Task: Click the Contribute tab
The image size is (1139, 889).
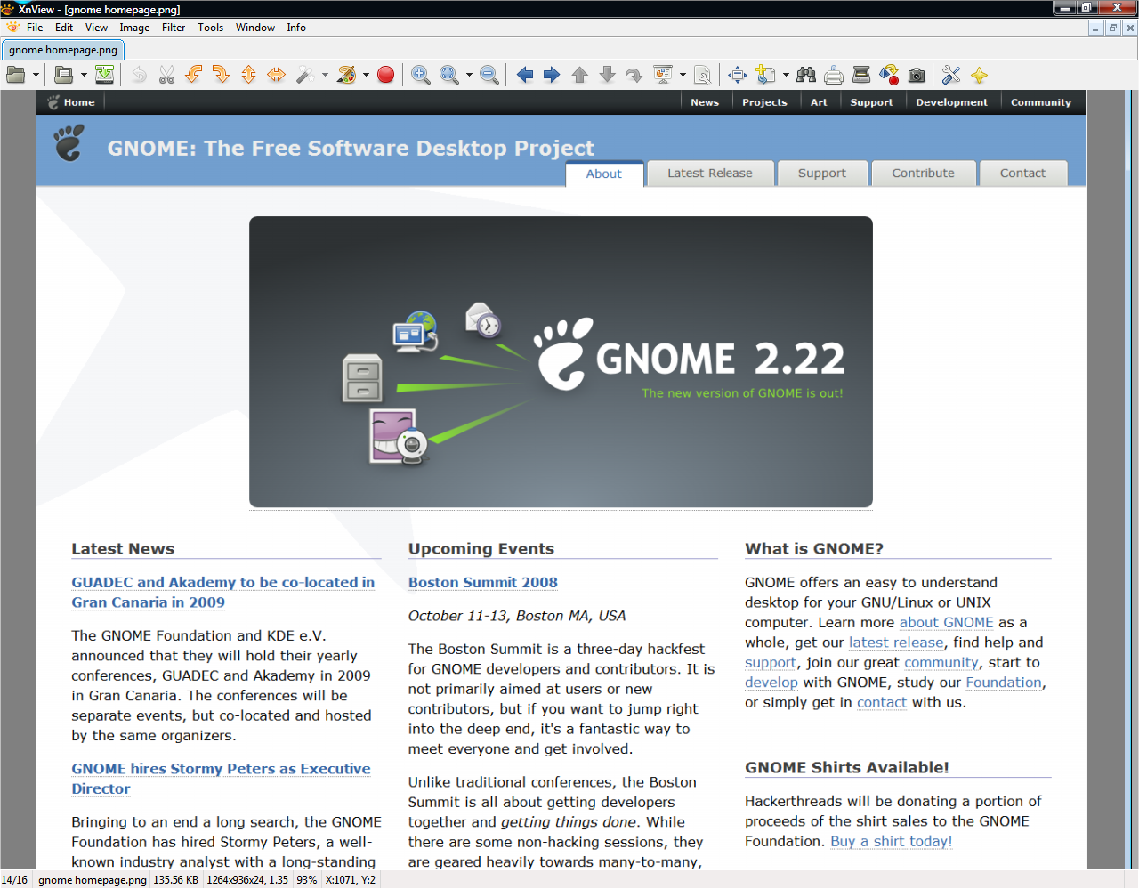Action: coord(923,173)
